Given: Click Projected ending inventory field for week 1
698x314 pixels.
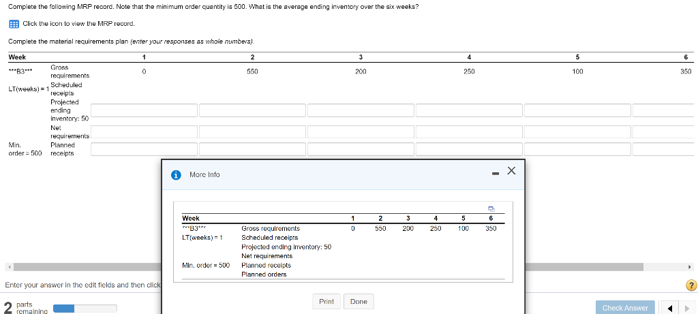Looking at the screenshot, I should [x=145, y=110].
